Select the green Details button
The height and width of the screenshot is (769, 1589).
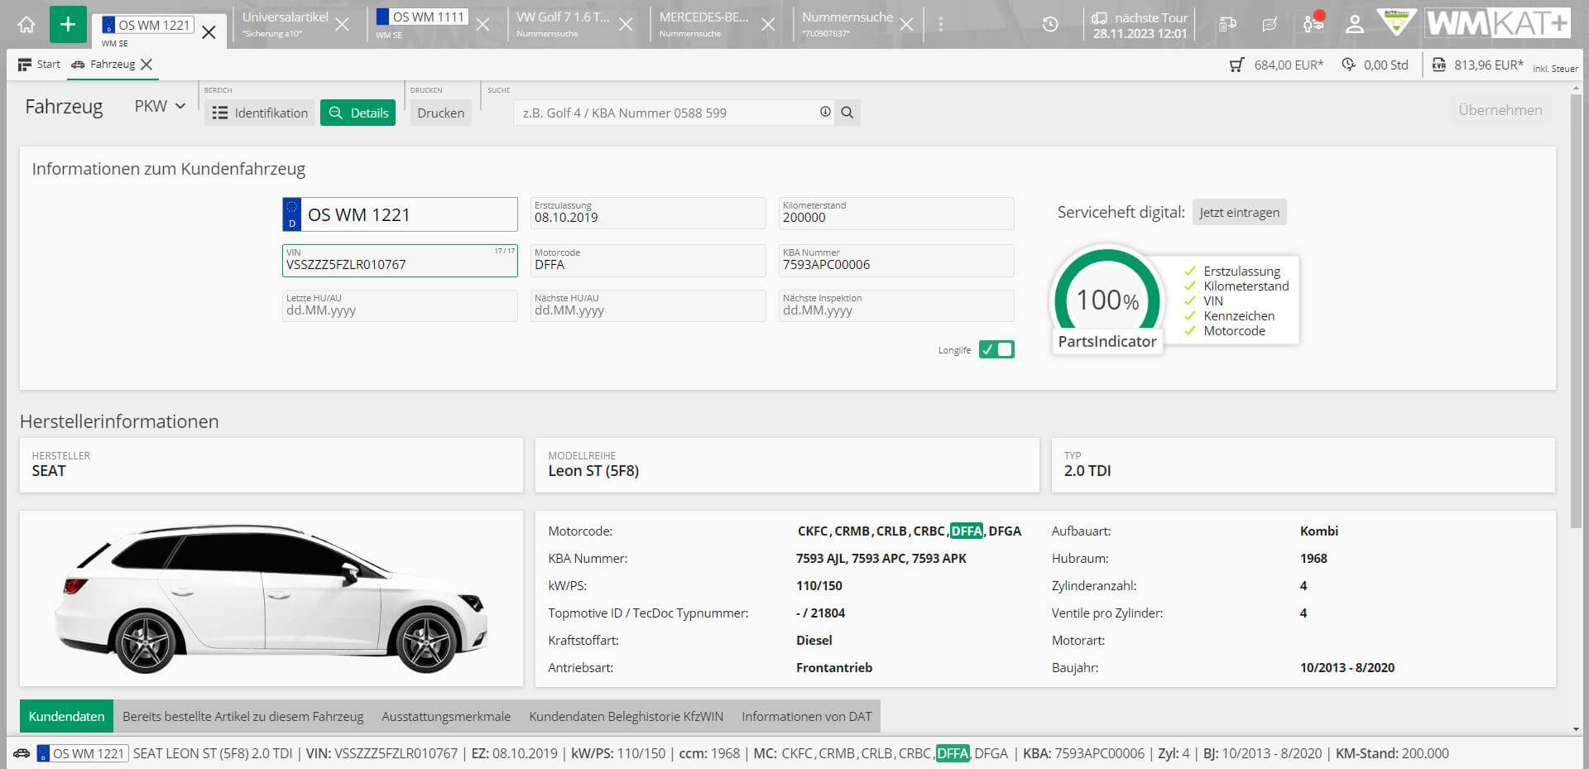click(358, 113)
